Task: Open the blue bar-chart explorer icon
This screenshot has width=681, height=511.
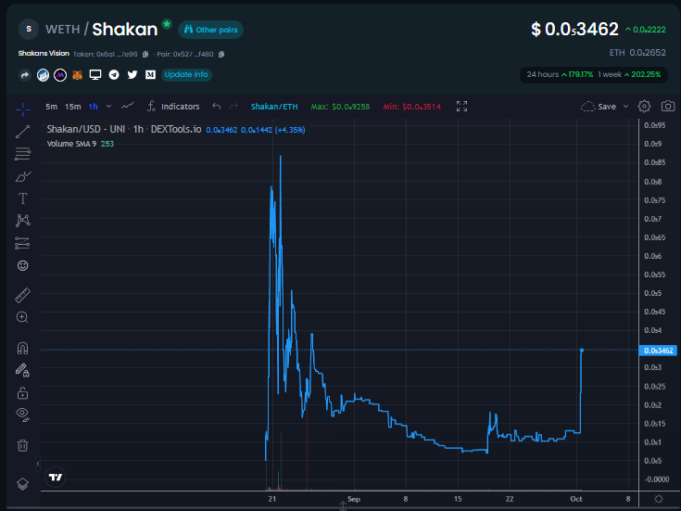Action: pos(43,75)
